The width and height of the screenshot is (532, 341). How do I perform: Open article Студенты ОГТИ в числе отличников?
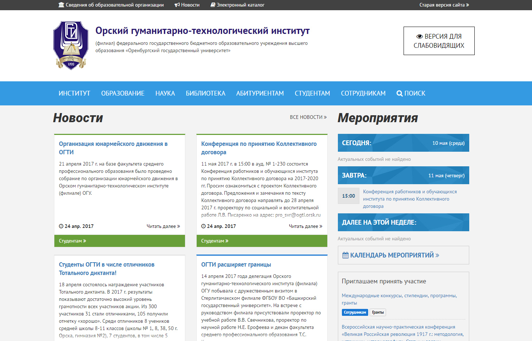click(x=107, y=269)
